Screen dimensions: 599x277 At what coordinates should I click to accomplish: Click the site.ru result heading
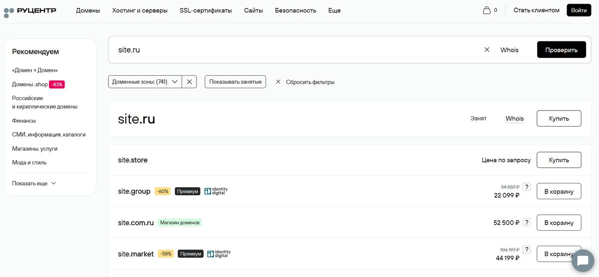click(136, 119)
